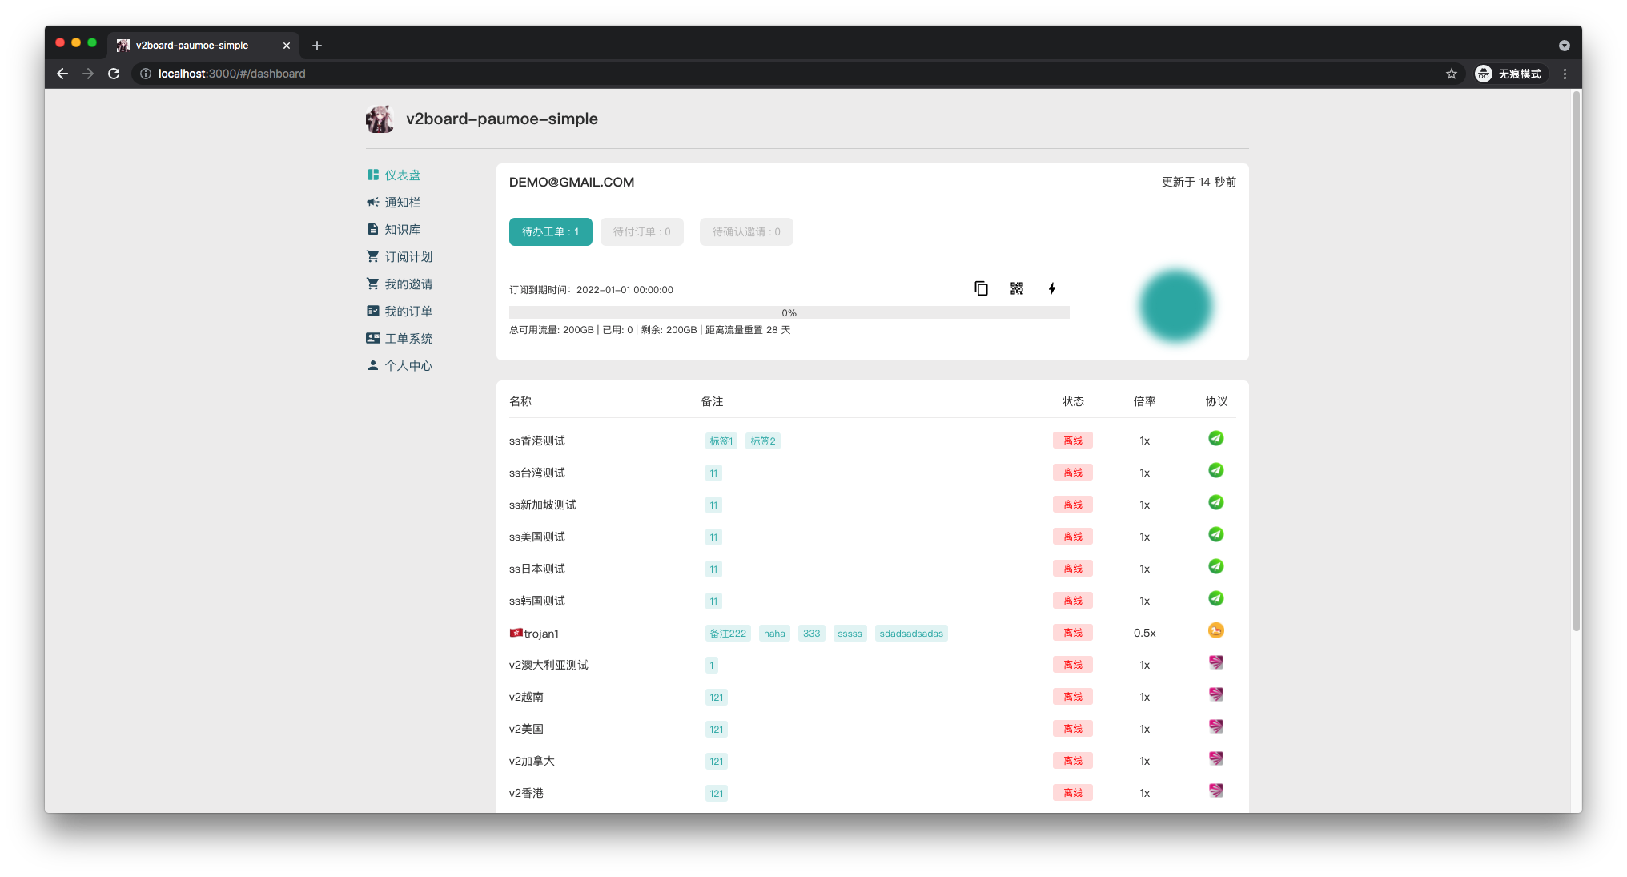Click the 备注222 tag of trojan1
1627x877 pixels.
(x=727, y=633)
